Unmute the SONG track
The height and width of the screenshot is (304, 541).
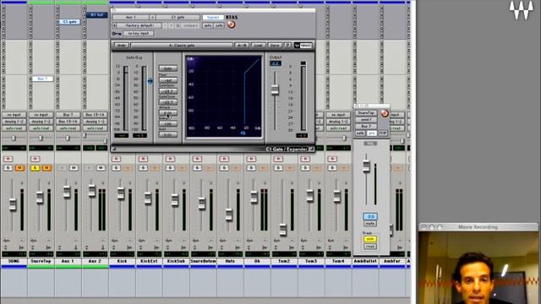point(19,168)
